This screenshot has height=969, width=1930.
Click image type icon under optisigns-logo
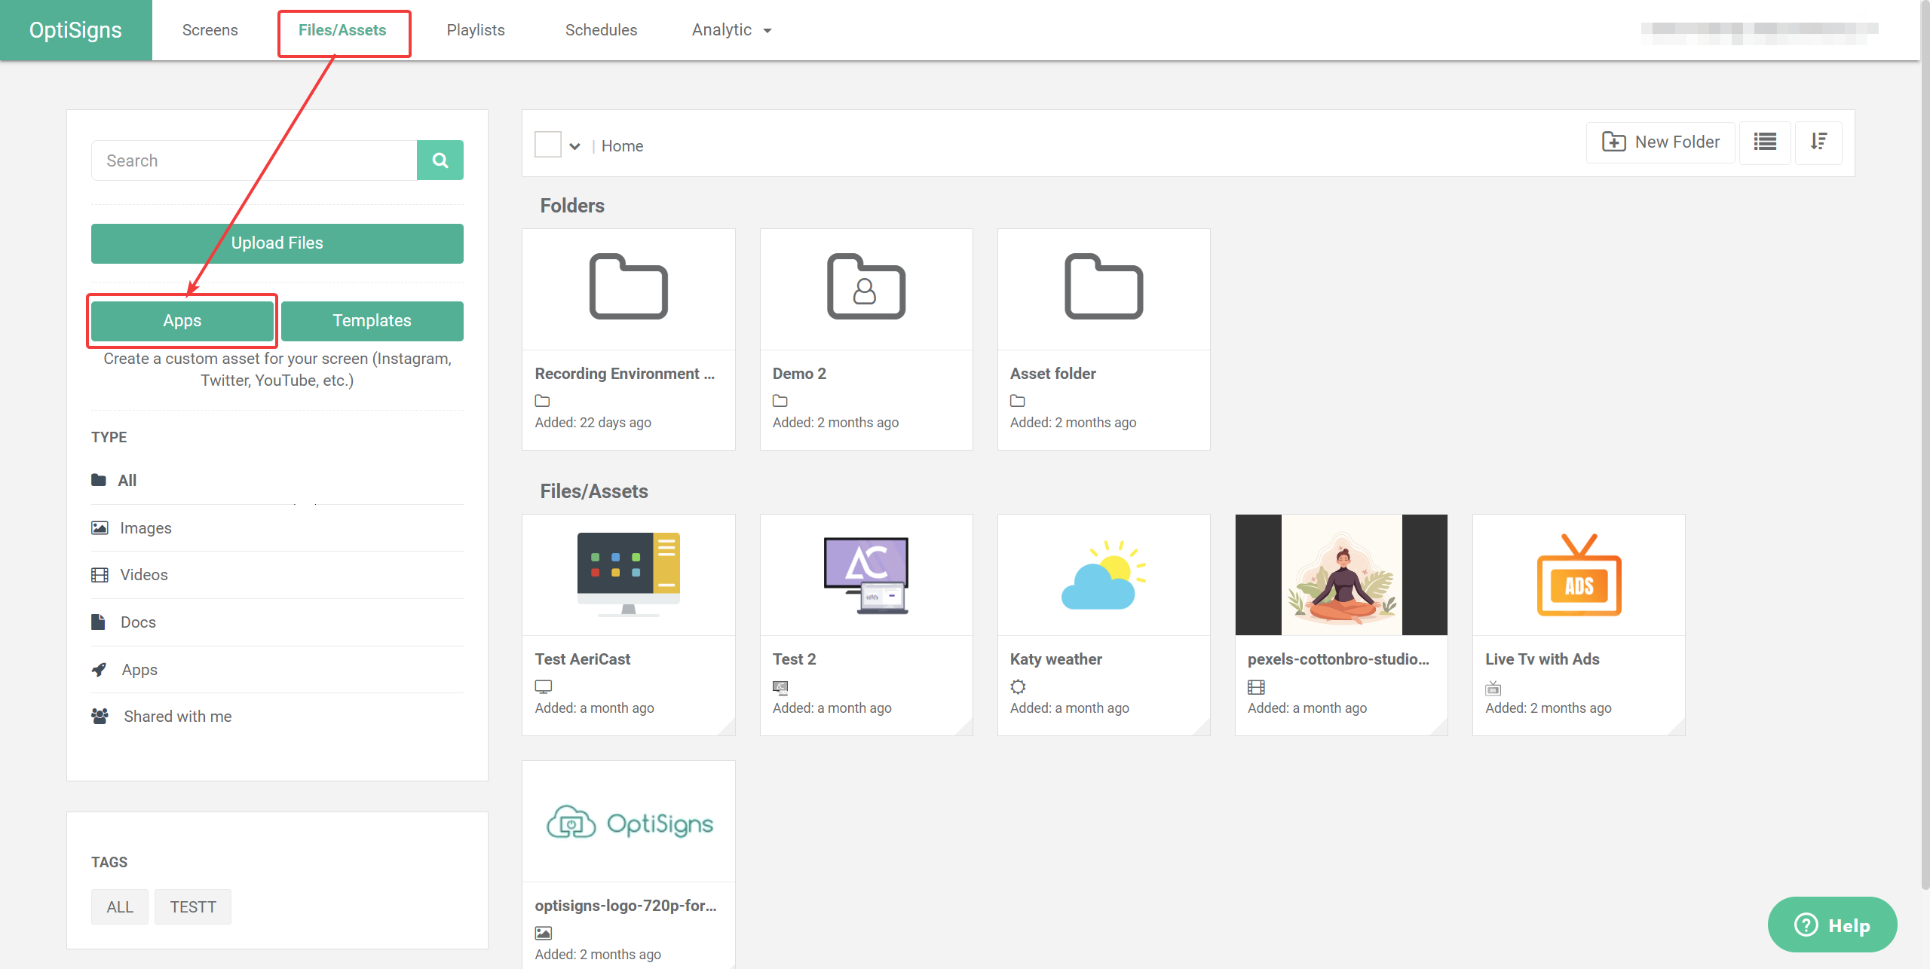[x=544, y=933]
